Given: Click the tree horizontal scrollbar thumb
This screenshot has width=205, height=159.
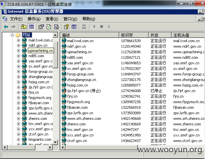Looking at the screenshot, I should [21, 148].
